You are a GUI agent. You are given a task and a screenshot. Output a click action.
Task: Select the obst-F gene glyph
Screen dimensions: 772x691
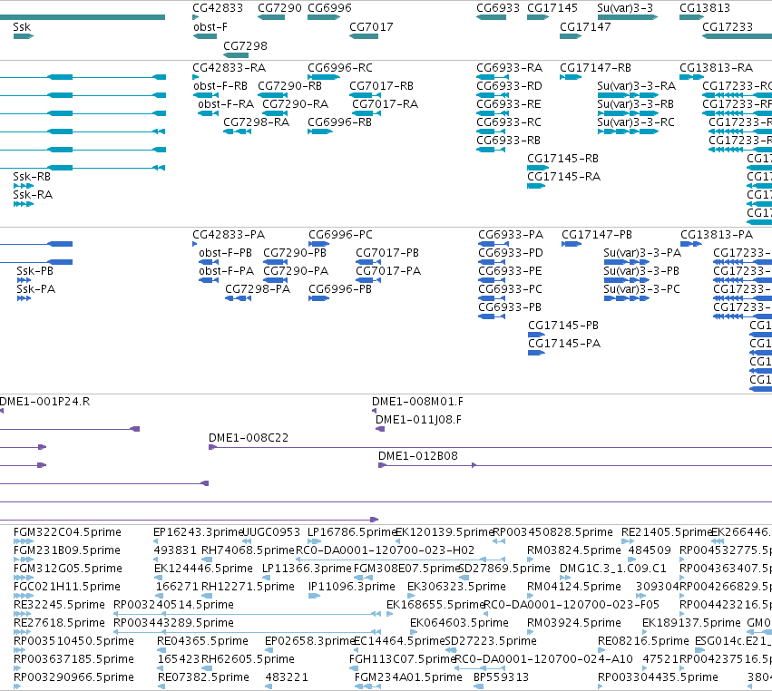tap(205, 36)
